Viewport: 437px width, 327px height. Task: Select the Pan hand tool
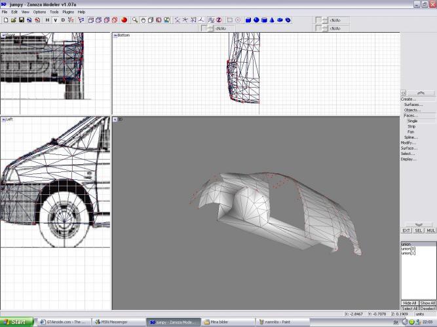point(143,20)
